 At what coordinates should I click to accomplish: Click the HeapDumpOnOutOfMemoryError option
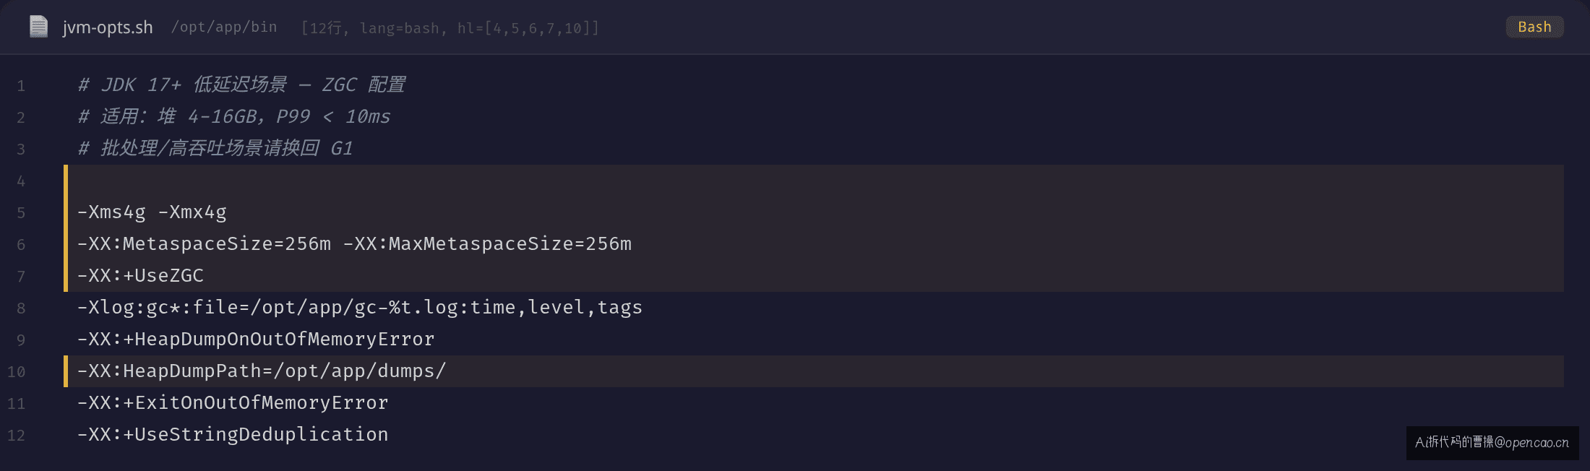coord(256,340)
